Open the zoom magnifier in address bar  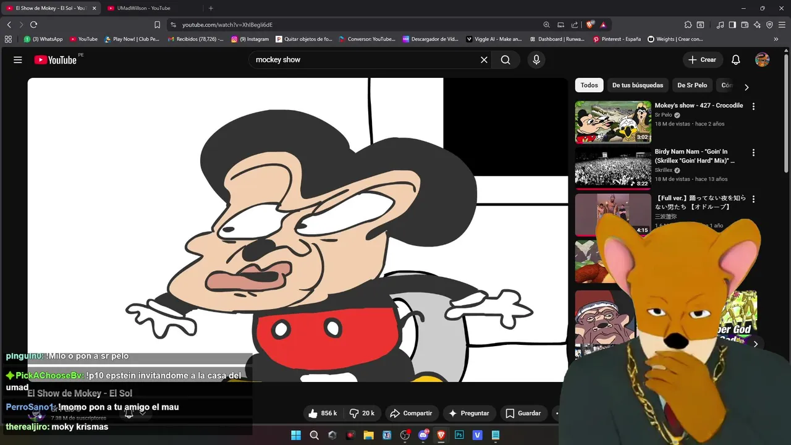pyautogui.click(x=546, y=25)
